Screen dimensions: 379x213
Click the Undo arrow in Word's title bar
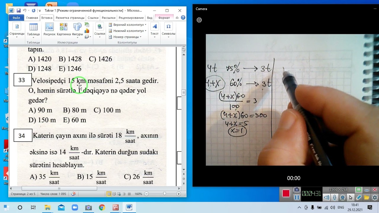[x=25, y=11]
